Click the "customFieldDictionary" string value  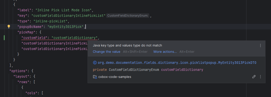(75, 38)
